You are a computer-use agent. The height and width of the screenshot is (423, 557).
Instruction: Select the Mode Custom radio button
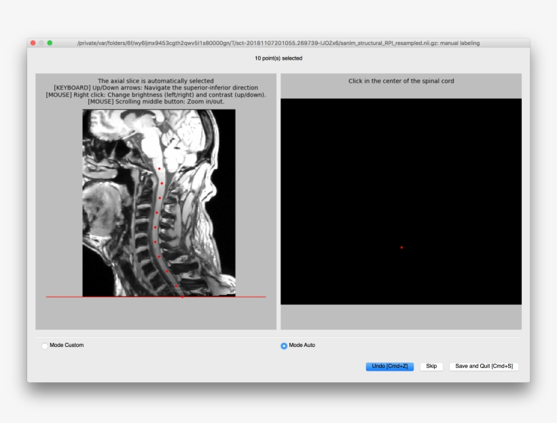(x=45, y=346)
